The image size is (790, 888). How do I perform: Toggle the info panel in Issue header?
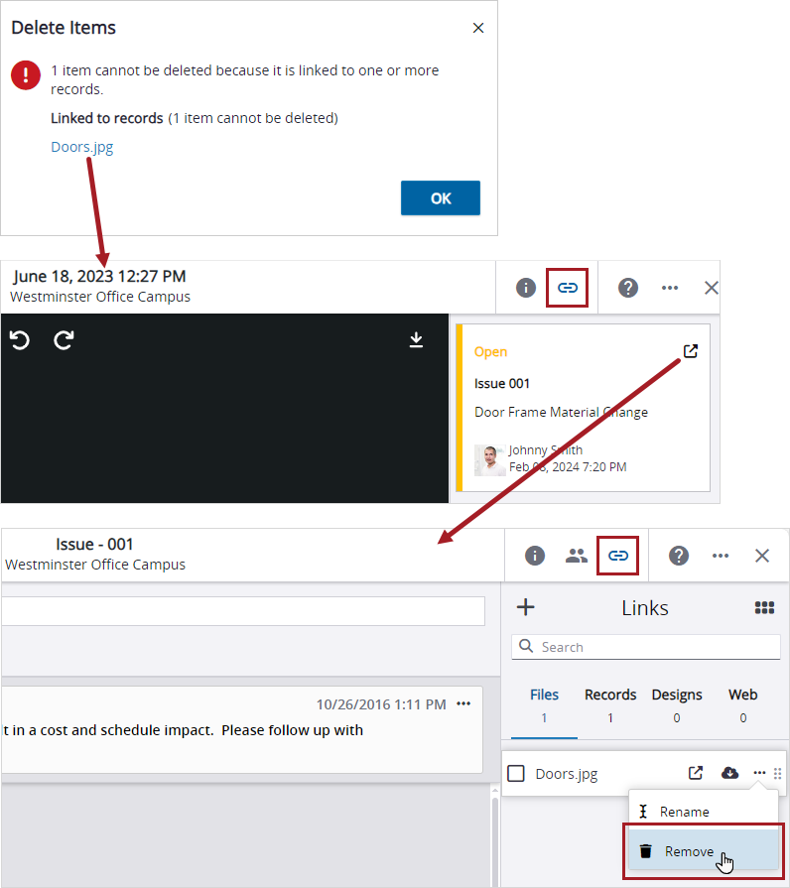coord(534,556)
